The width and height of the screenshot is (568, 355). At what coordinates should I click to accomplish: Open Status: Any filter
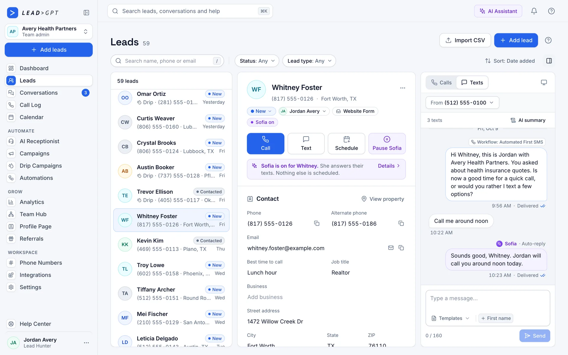[x=257, y=61]
